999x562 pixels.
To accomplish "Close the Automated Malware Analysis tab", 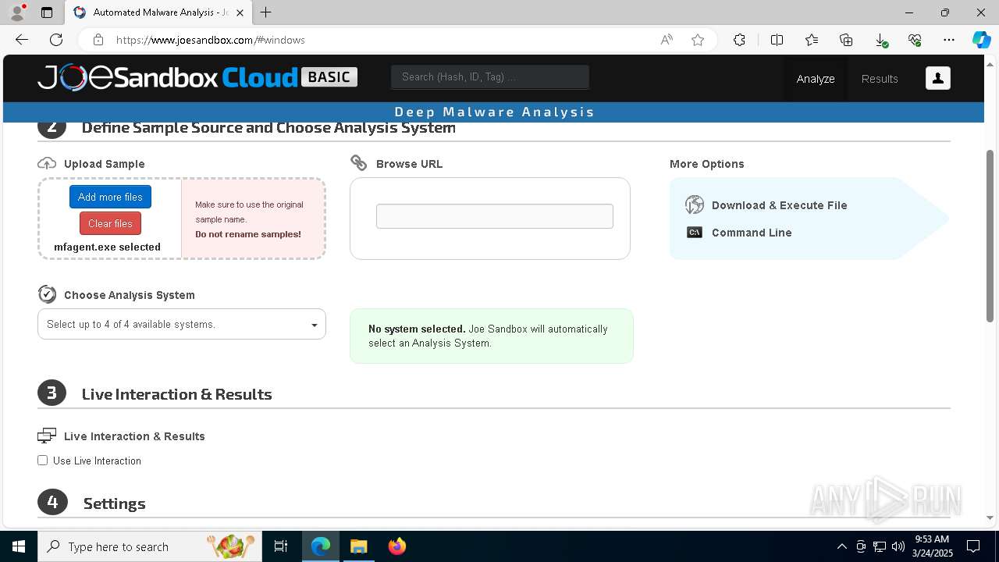I will tap(240, 12).
